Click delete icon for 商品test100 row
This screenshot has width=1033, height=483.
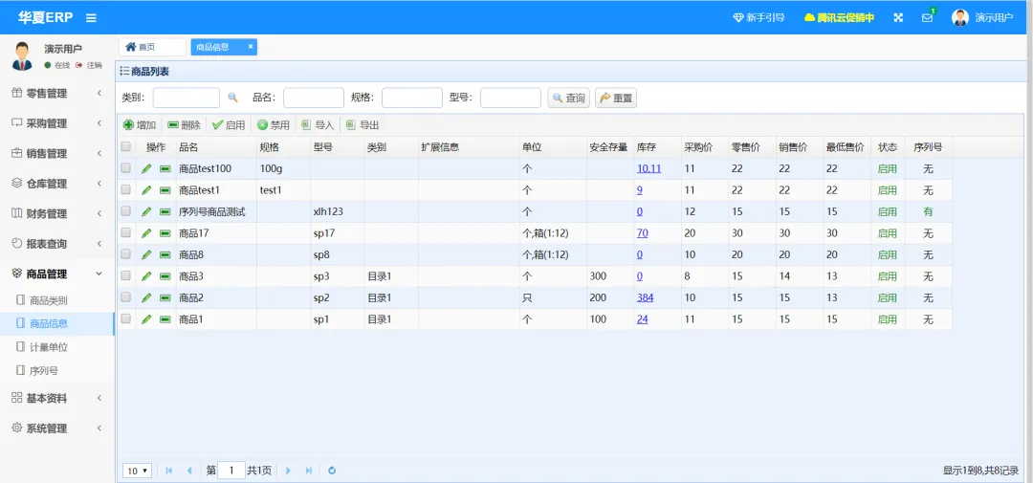[x=165, y=168]
